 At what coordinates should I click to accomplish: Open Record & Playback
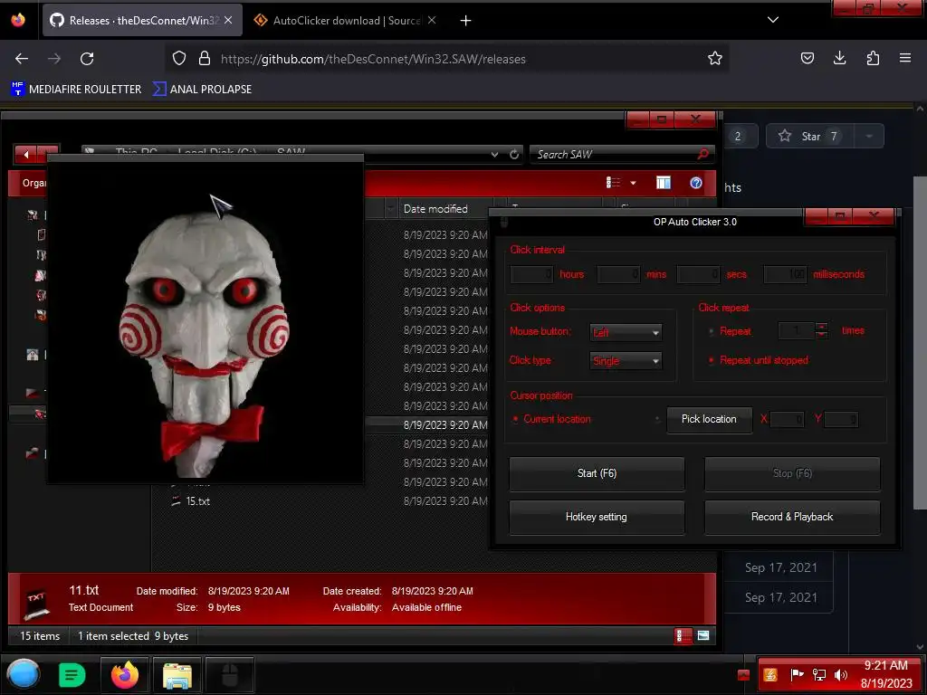coord(792,517)
